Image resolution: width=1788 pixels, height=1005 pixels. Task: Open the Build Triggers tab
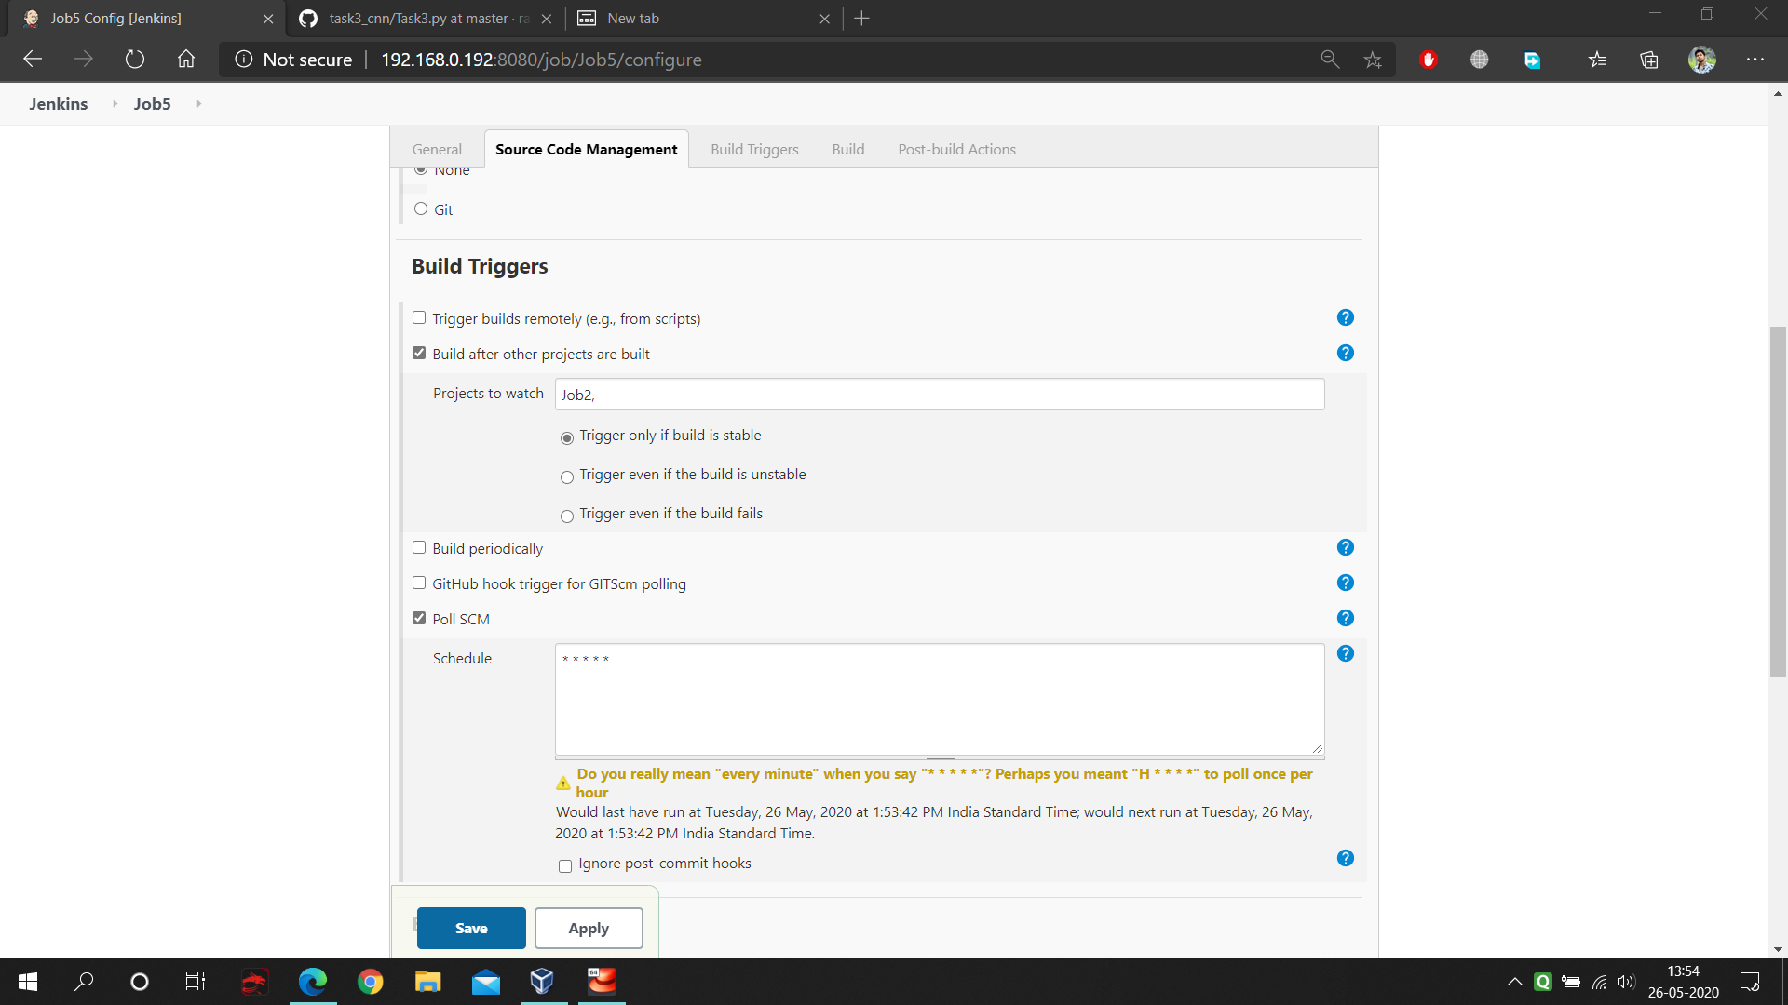[754, 150]
